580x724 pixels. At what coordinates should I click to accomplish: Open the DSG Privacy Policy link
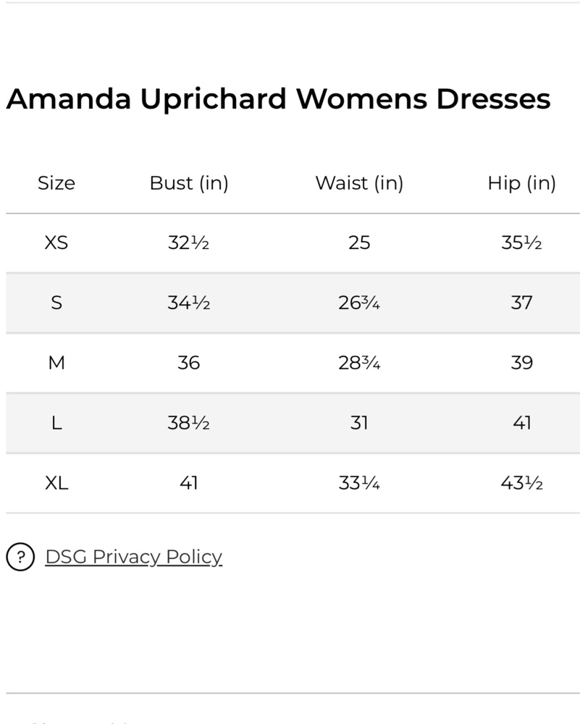(x=133, y=557)
